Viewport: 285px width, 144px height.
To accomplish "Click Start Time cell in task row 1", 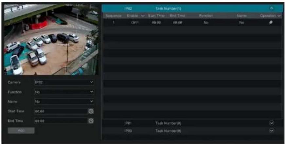I will [x=156, y=23].
